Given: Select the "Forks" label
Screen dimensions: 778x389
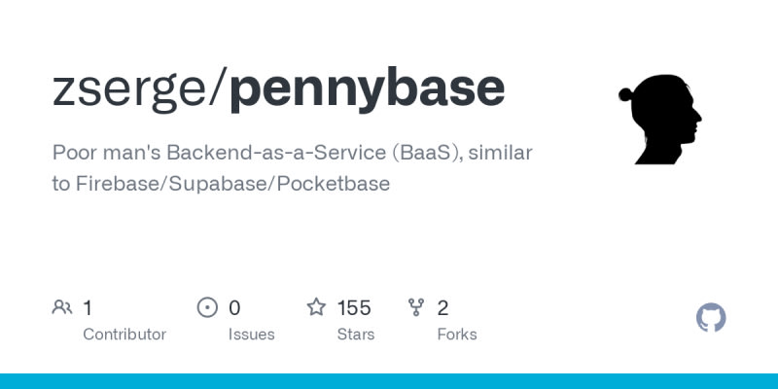Looking at the screenshot, I should (457, 335).
